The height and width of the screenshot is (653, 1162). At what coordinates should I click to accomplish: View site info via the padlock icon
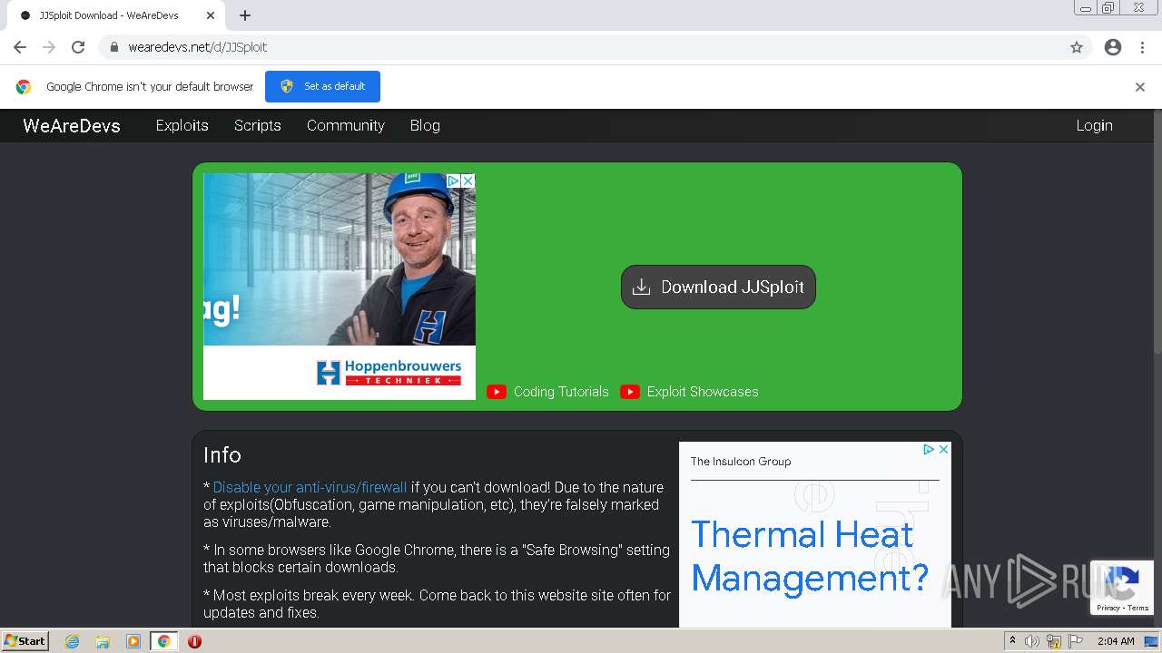113,47
